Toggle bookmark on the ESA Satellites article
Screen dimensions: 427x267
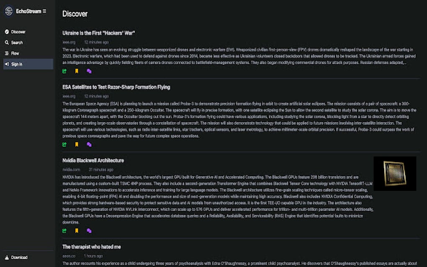[76, 144]
